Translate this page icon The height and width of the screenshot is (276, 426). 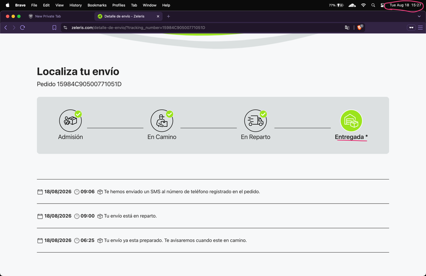(x=347, y=27)
